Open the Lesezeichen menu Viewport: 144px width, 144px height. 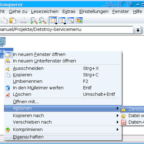[45, 12]
